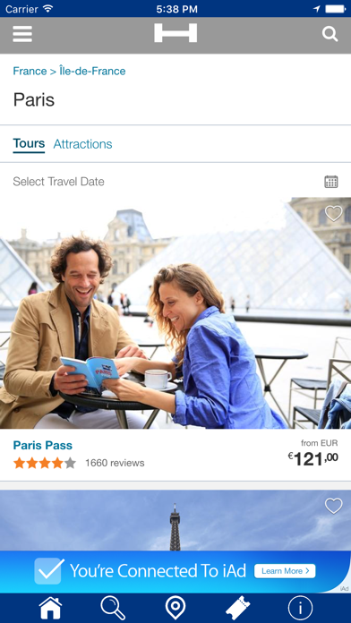Open the travel date calendar icon
Viewport: 351px width, 623px height.
(331, 182)
